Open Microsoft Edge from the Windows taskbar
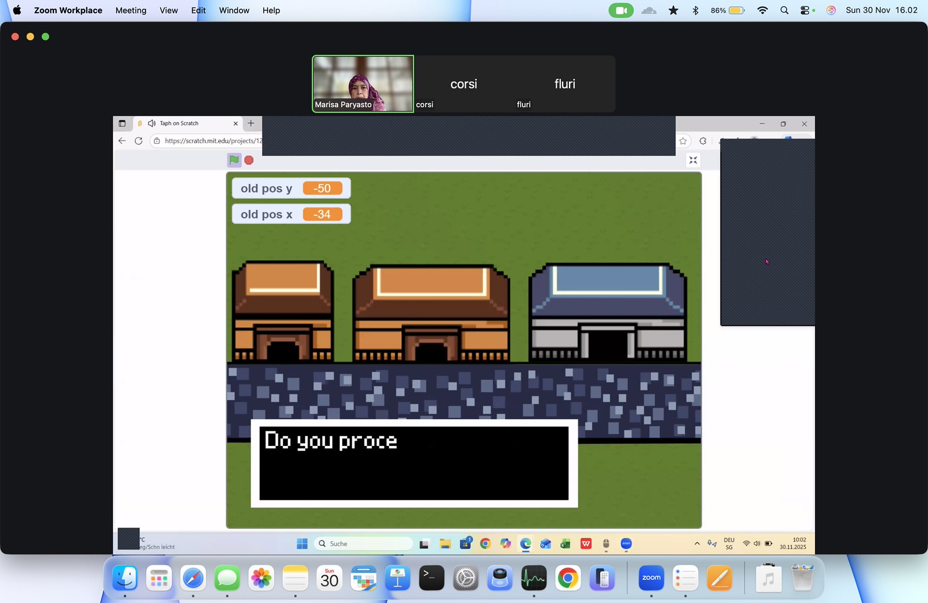The image size is (928, 603). click(525, 543)
